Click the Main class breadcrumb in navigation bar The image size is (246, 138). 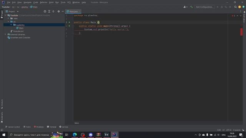(34, 7)
